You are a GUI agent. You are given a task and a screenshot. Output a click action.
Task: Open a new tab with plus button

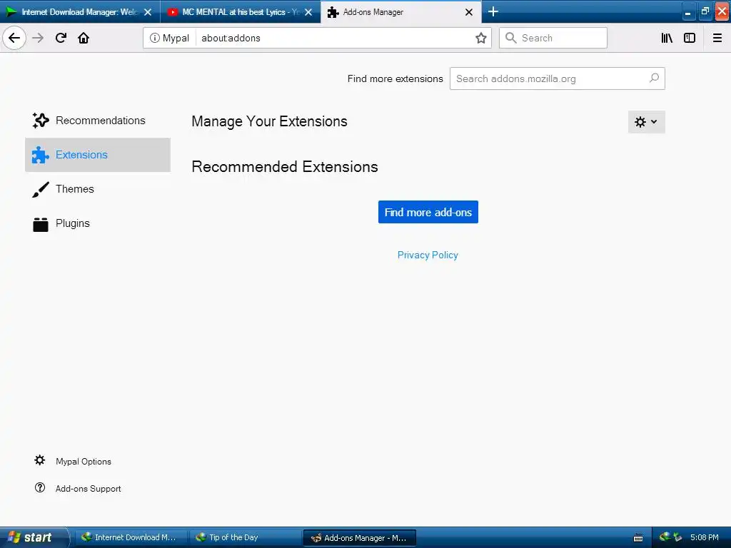[493, 11]
